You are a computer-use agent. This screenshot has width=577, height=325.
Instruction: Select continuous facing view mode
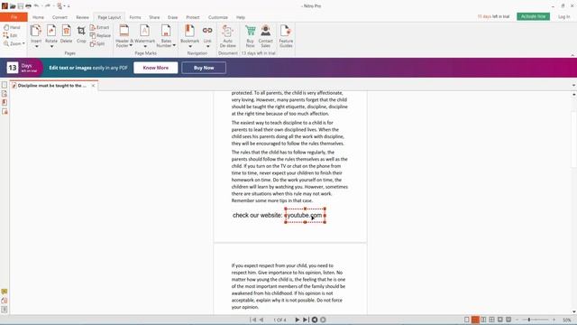[491, 320]
